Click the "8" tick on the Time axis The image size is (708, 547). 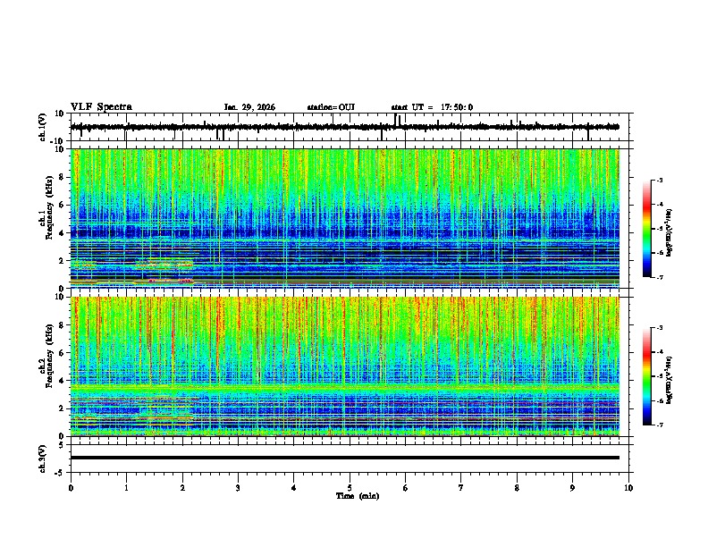pyautogui.click(x=517, y=487)
